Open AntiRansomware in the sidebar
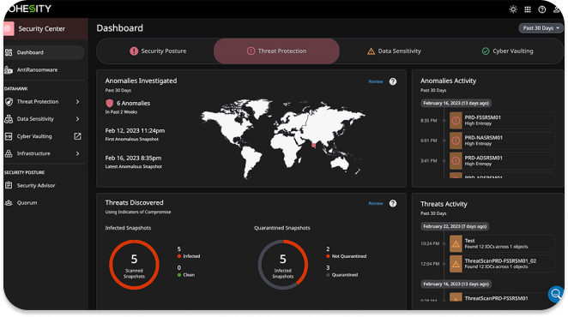568x317 pixels. 45,70
